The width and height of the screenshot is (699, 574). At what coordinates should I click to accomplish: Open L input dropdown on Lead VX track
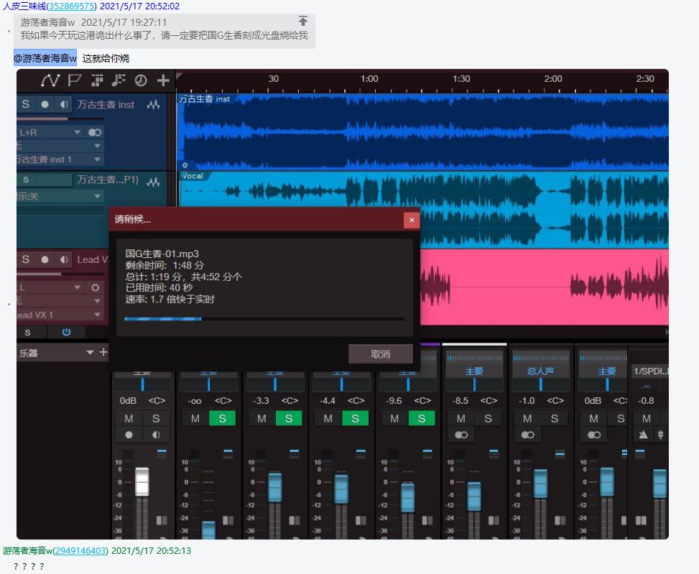click(x=78, y=288)
